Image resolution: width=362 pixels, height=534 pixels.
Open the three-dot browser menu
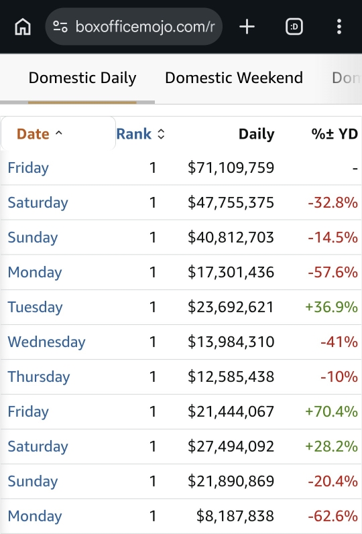339,27
